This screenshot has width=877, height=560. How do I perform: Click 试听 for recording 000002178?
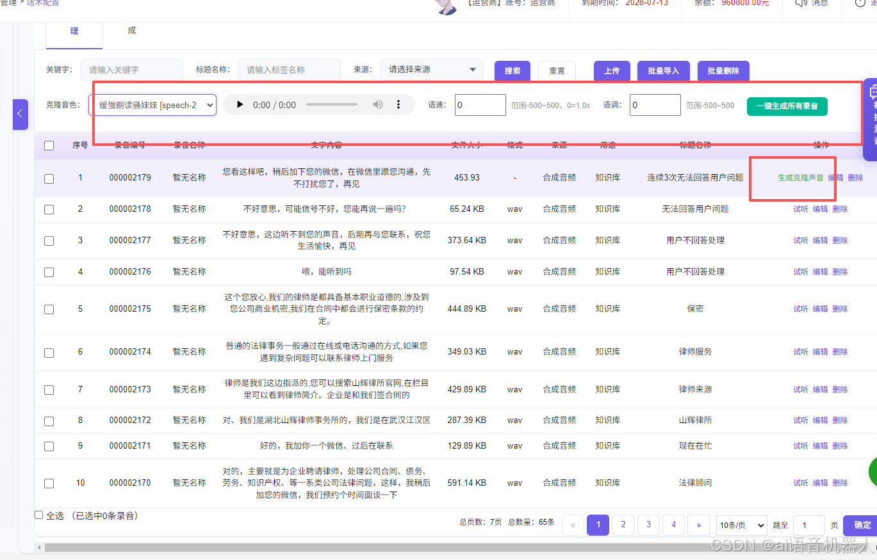tap(801, 209)
